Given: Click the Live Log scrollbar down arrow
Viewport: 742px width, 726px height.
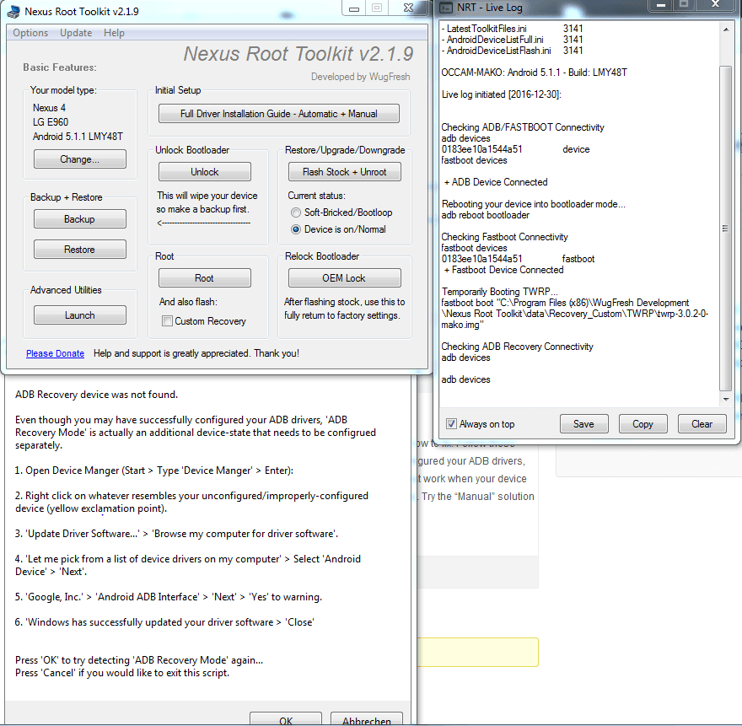Looking at the screenshot, I should click(726, 400).
